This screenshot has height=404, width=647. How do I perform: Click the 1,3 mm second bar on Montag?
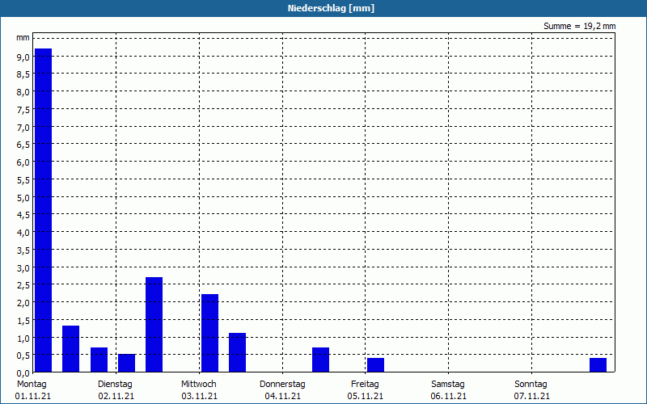[x=70, y=349]
